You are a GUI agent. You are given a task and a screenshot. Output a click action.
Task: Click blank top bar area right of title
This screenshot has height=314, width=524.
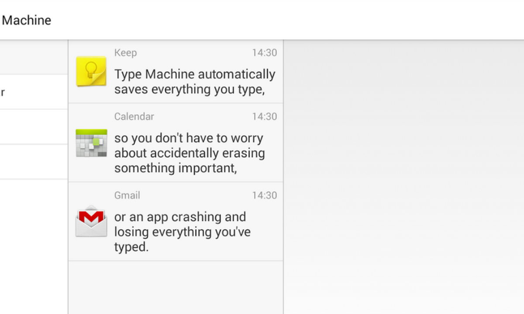(284, 20)
